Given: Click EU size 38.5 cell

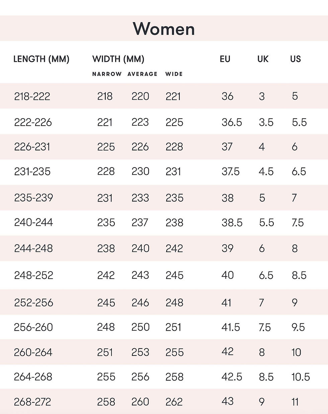Looking at the screenshot, I should point(232,223).
